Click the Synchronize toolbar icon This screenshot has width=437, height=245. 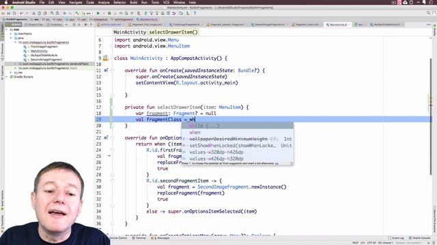(14, 13)
